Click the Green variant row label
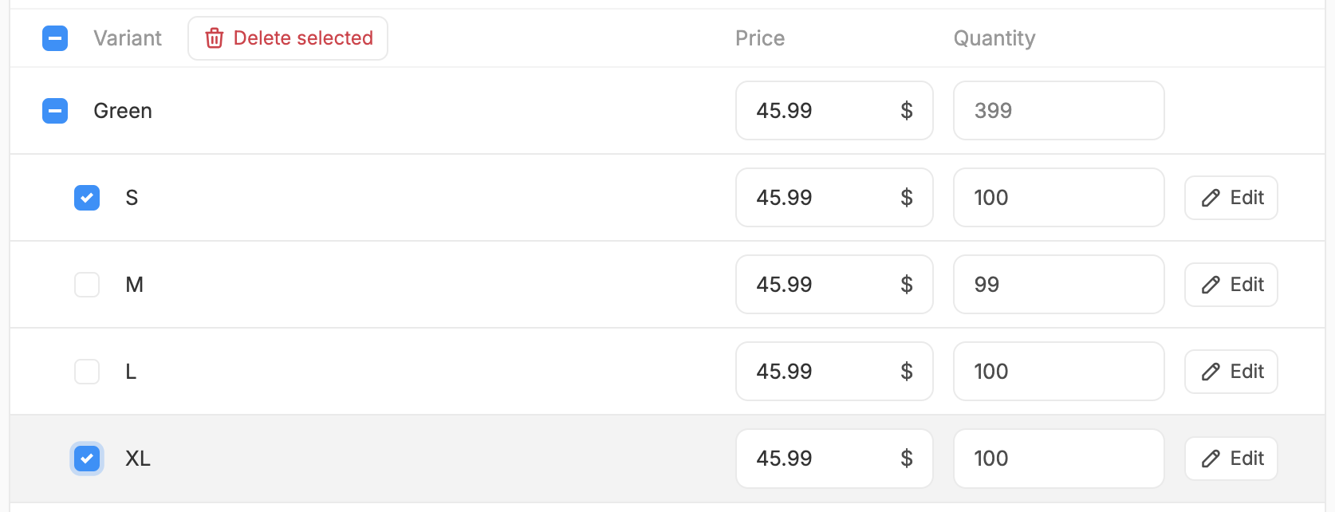Viewport: 1335px width, 512px height. tap(123, 111)
